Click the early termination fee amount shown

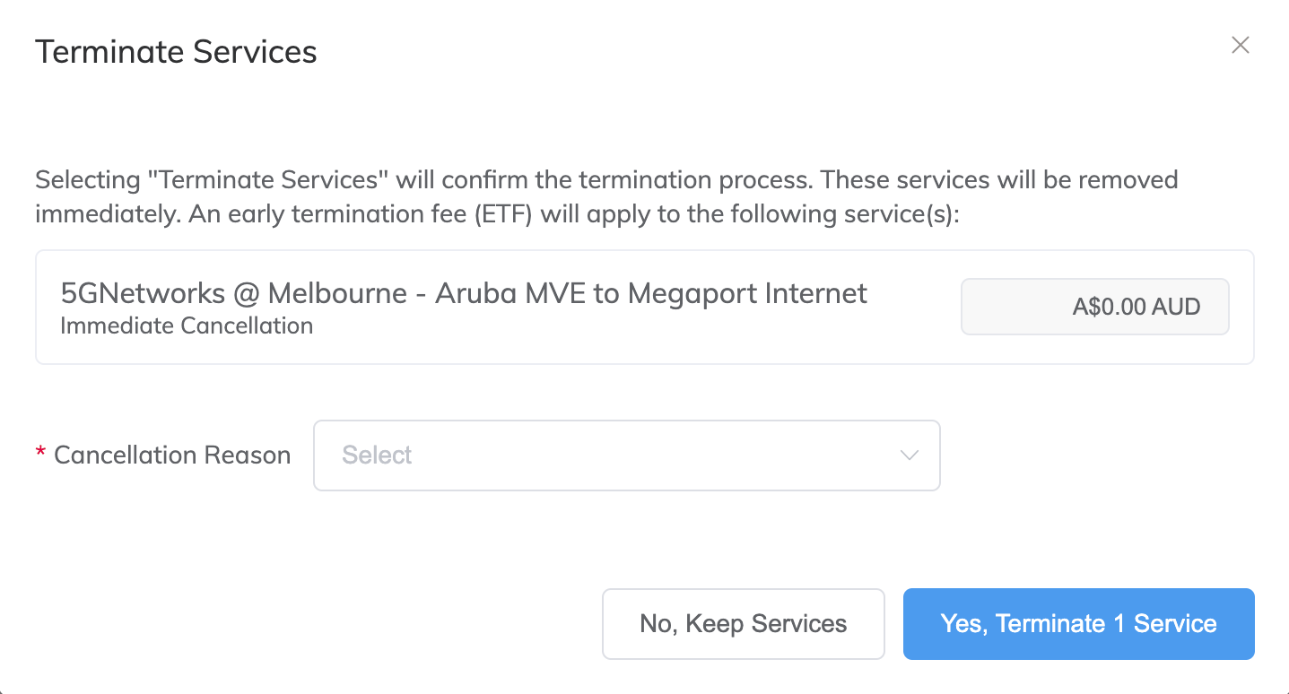click(1137, 306)
